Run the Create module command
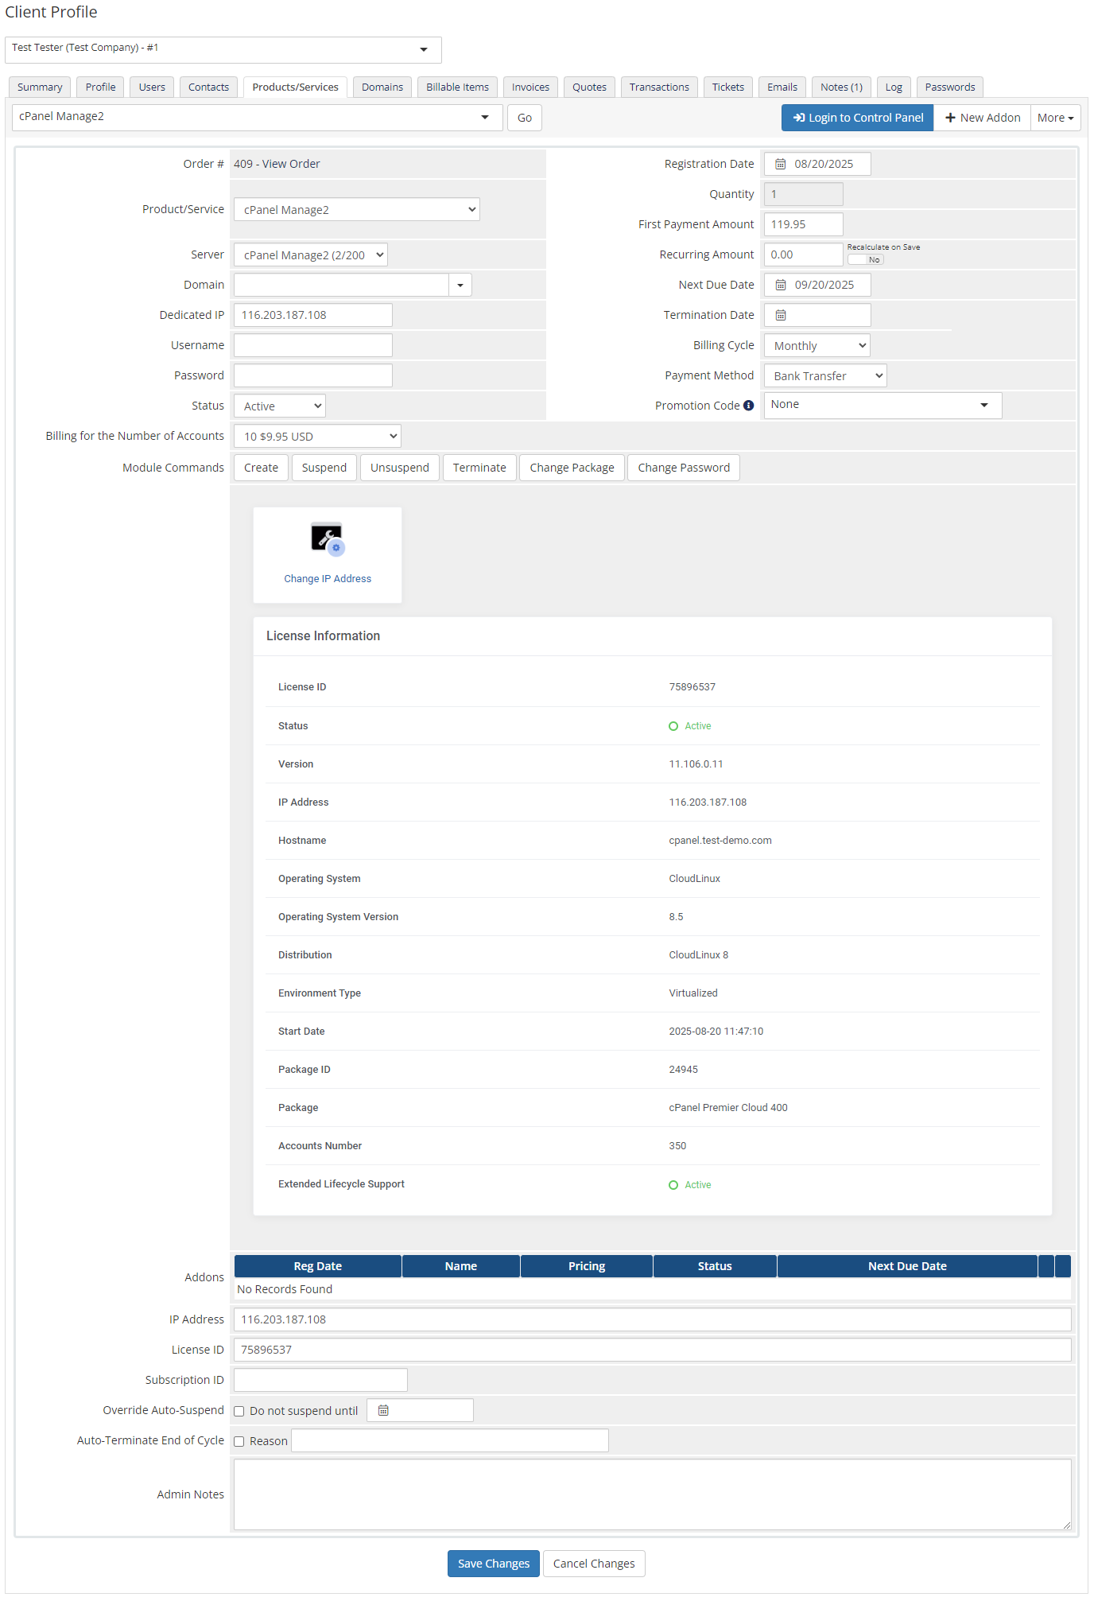This screenshot has width=1094, height=1601. tap(261, 468)
